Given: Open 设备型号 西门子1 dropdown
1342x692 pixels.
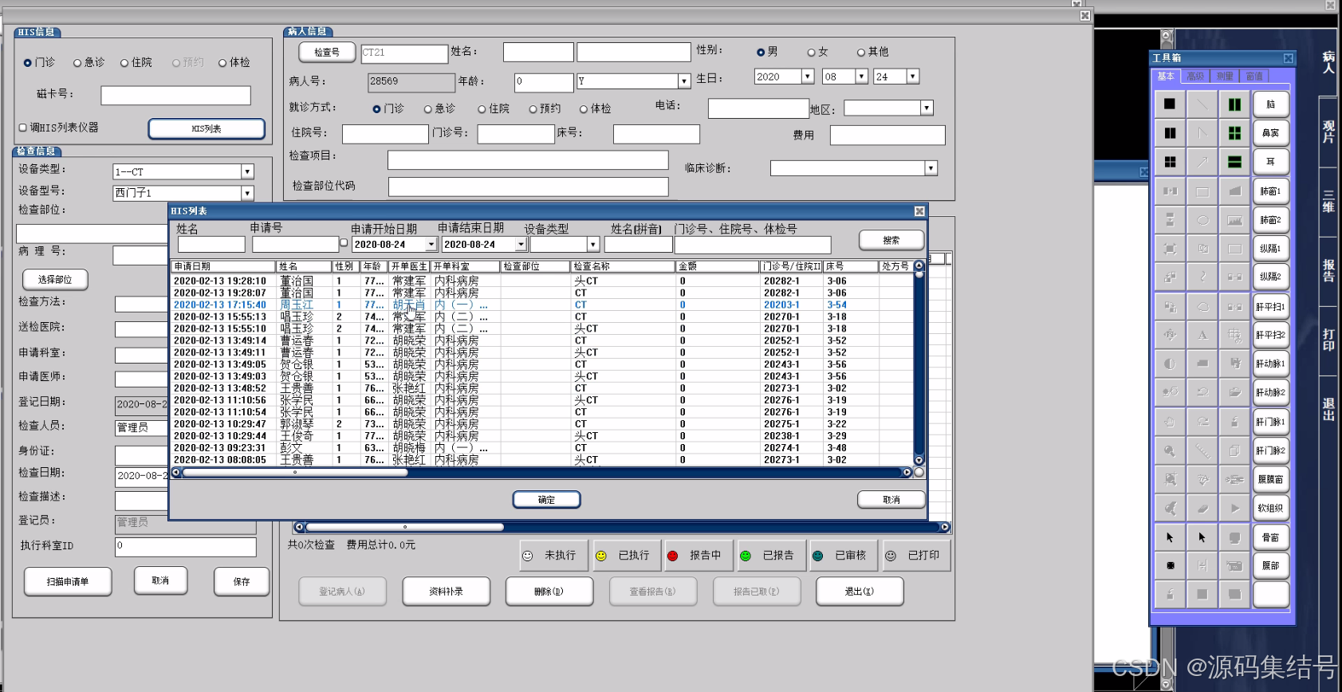Looking at the screenshot, I should pos(247,193).
